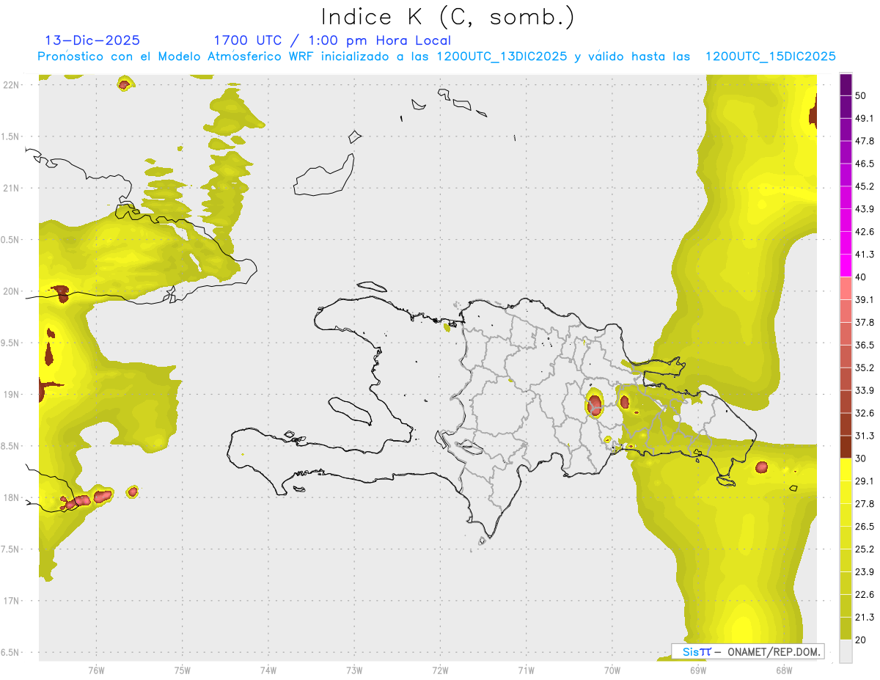Click the '20' legend value at the scale bottom

pyautogui.click(x=862, y=640)
